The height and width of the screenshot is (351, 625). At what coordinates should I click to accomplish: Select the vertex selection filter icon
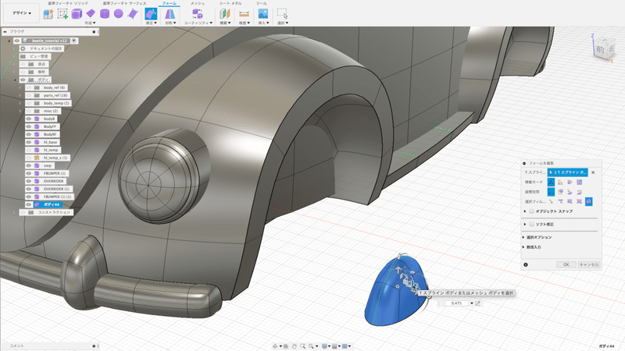pyautogui.click(x=551, y=202)
